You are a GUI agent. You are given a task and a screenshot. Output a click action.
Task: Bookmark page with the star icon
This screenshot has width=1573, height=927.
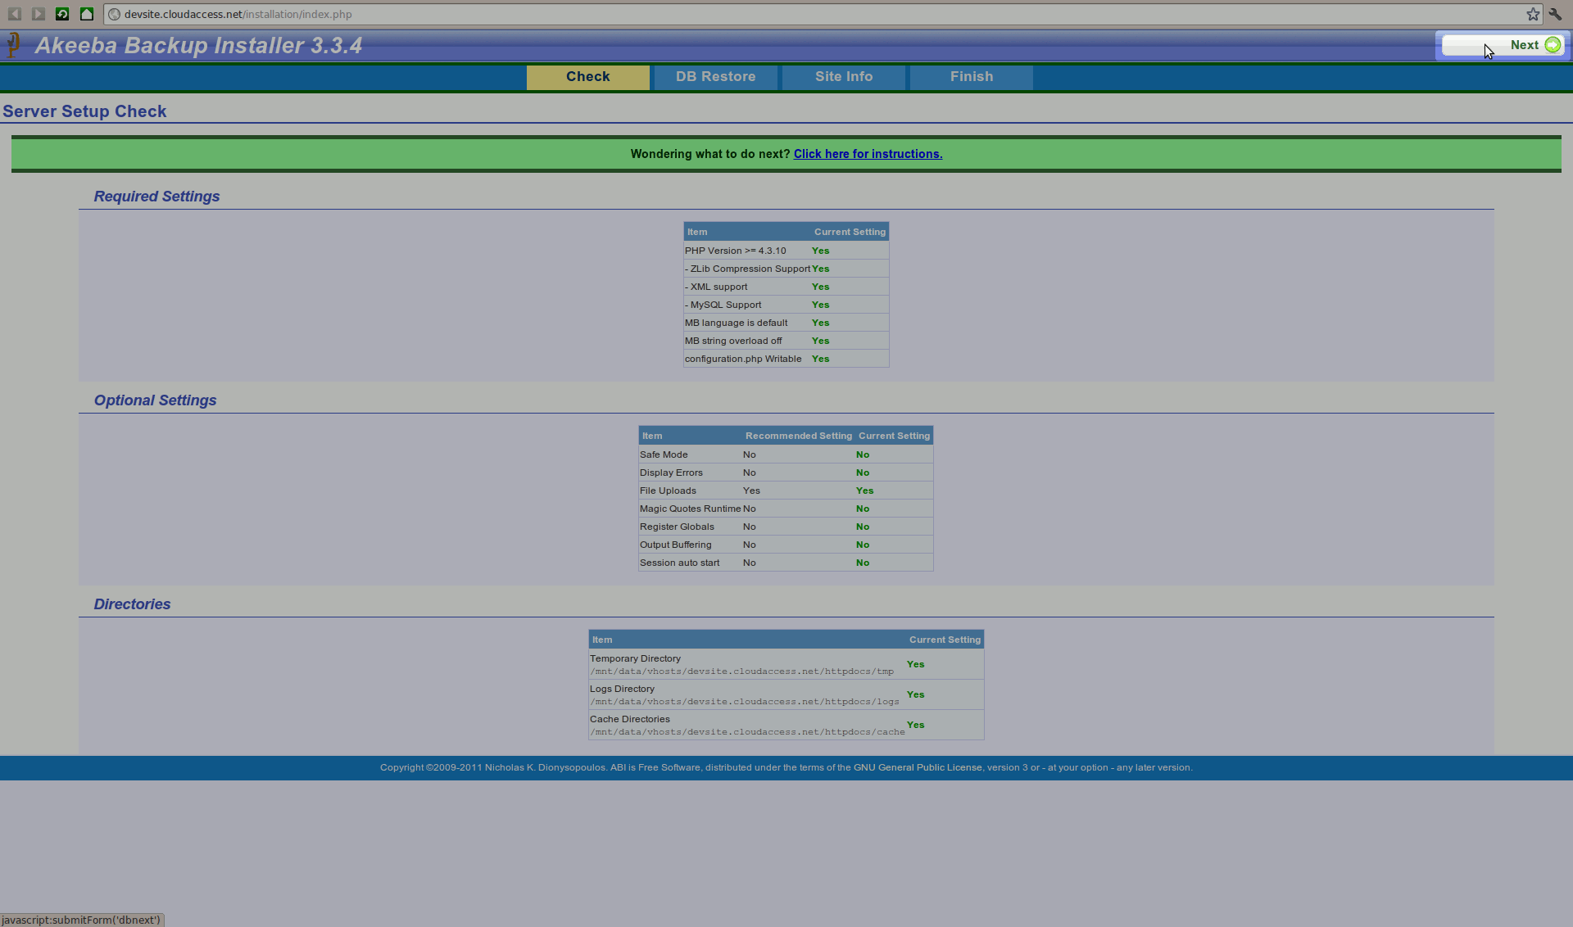coord(1533,14)
